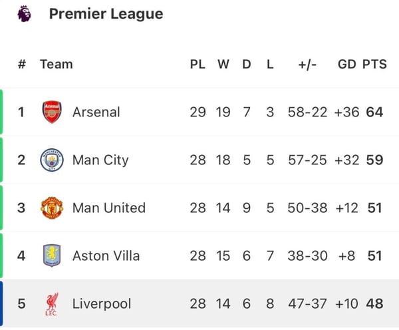
Task: Select the Aston Villa team name
Action: [x=106, y=255]
